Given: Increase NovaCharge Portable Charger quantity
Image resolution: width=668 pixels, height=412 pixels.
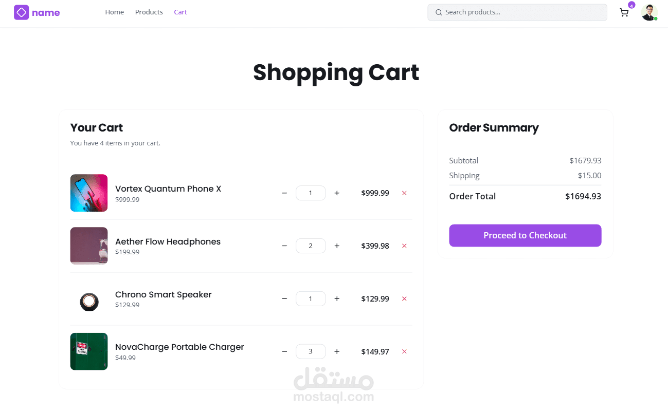Looking at the screenshot, I should point(337,352).
